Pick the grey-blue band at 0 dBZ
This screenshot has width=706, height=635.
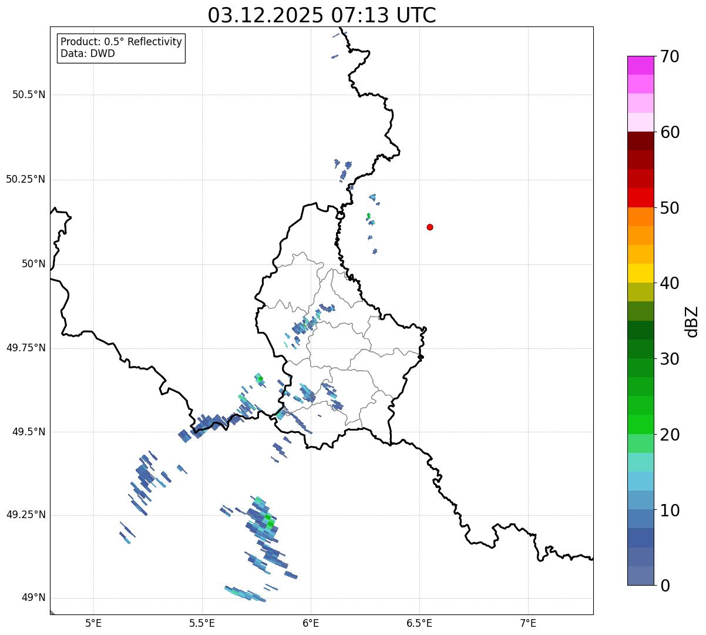tap(640, 576)
